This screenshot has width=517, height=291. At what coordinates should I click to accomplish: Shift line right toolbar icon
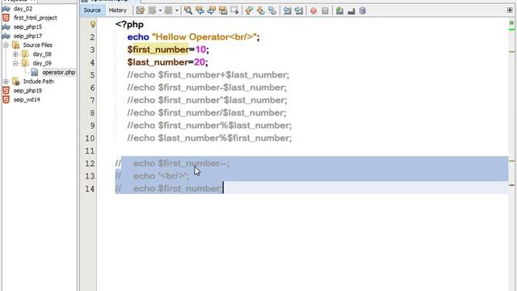[x=299, y=11]
